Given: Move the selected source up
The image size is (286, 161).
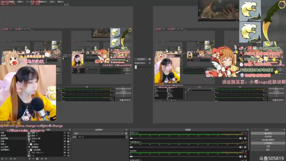Looking at the screenshot, I should pyautogui.click(x=42, y=159).
